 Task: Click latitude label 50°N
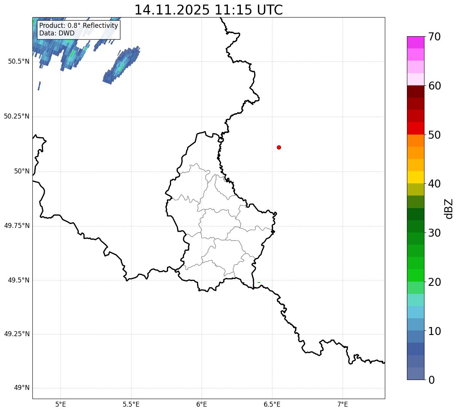pos(22,172)
